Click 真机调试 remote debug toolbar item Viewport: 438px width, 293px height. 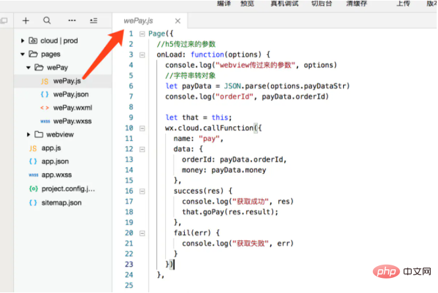[x=284, y=3]
